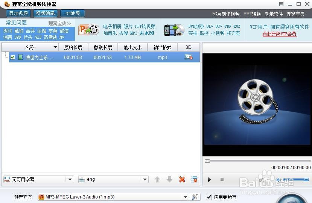
Task: Open the 3D效果 effects button
Action: point(73,13)
